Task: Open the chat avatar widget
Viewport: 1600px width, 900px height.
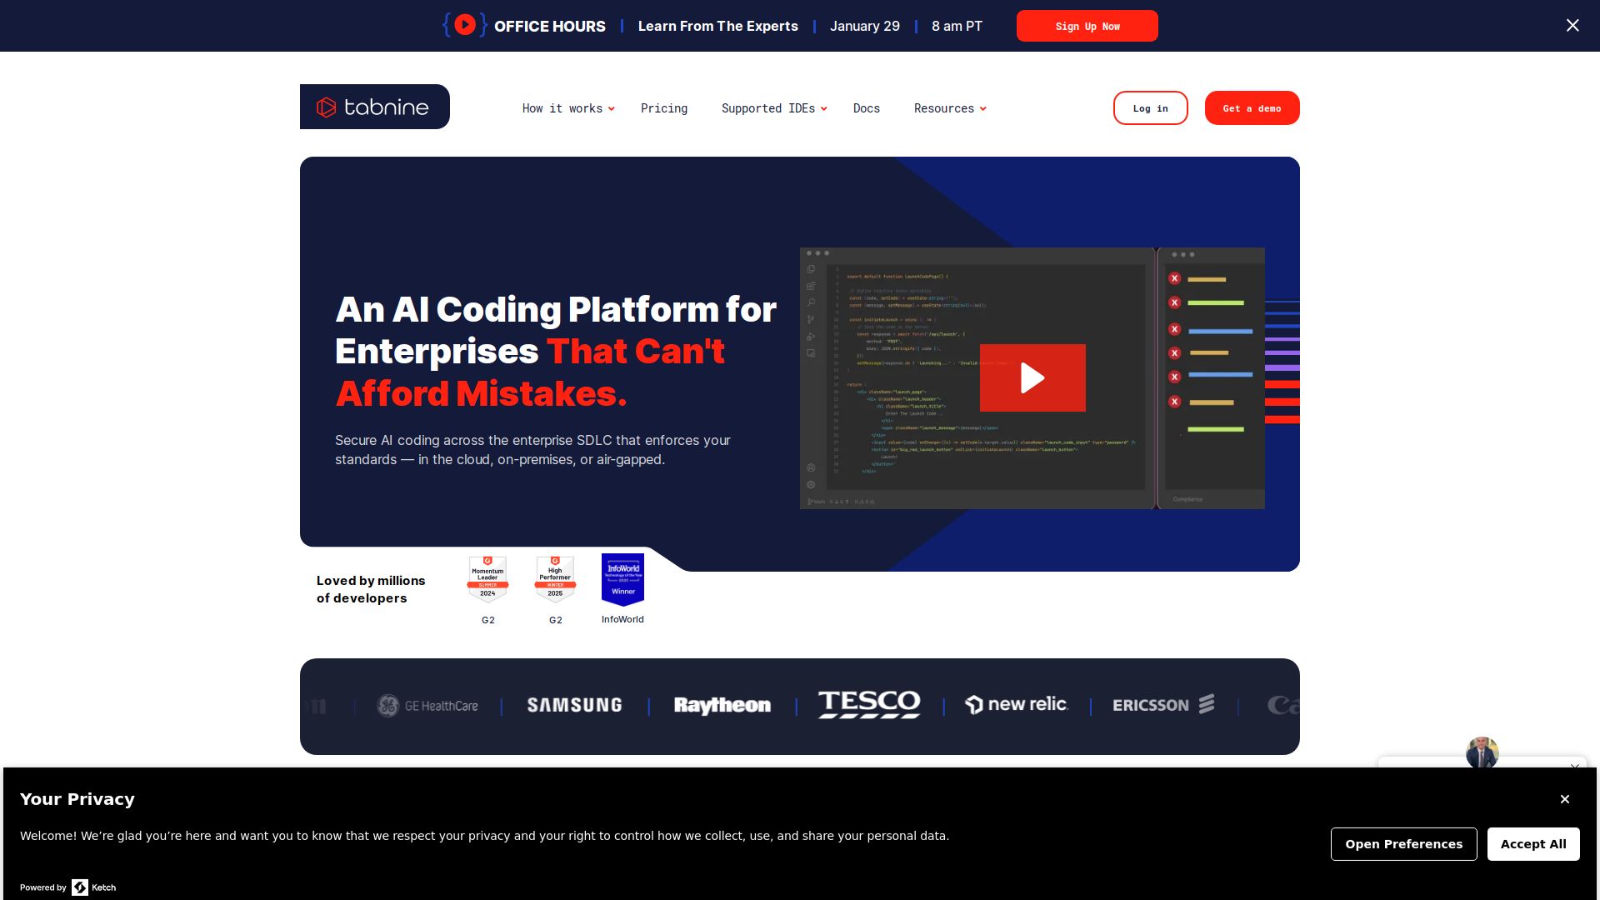Action: point(1482,752)
